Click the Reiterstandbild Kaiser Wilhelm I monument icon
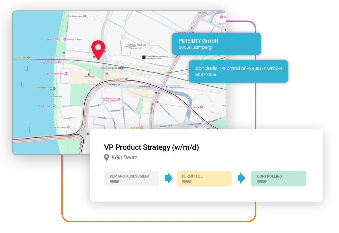 59,62
